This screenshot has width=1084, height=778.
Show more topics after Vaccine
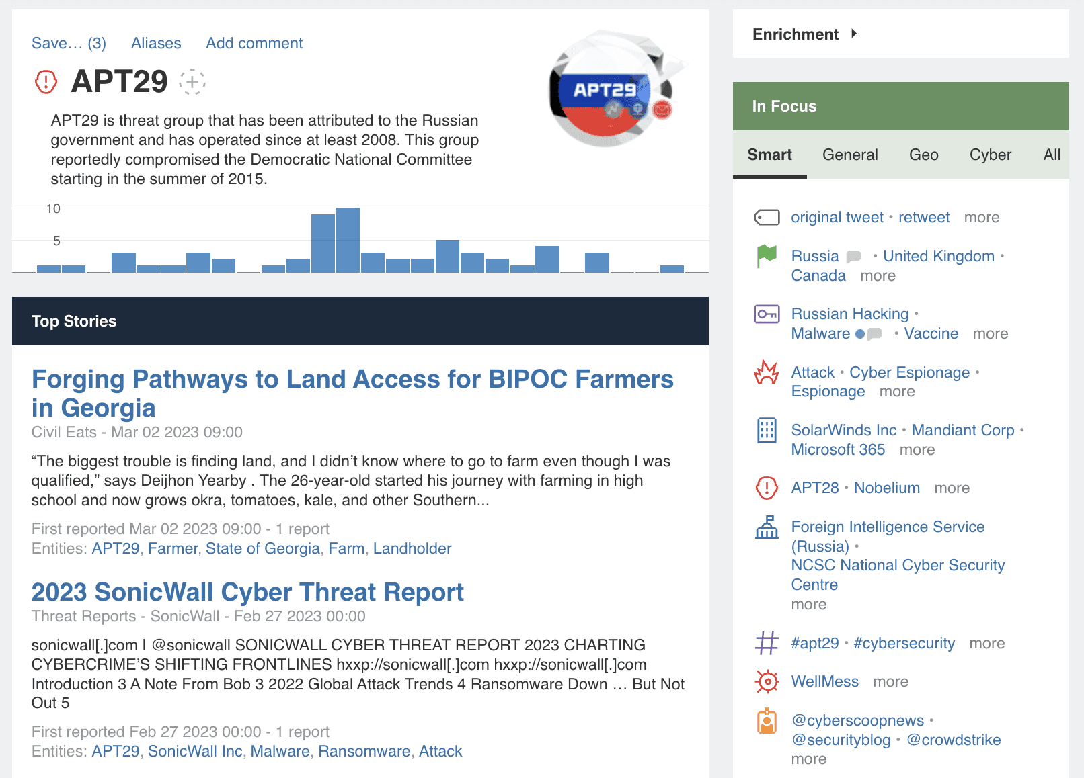[991, 333]
